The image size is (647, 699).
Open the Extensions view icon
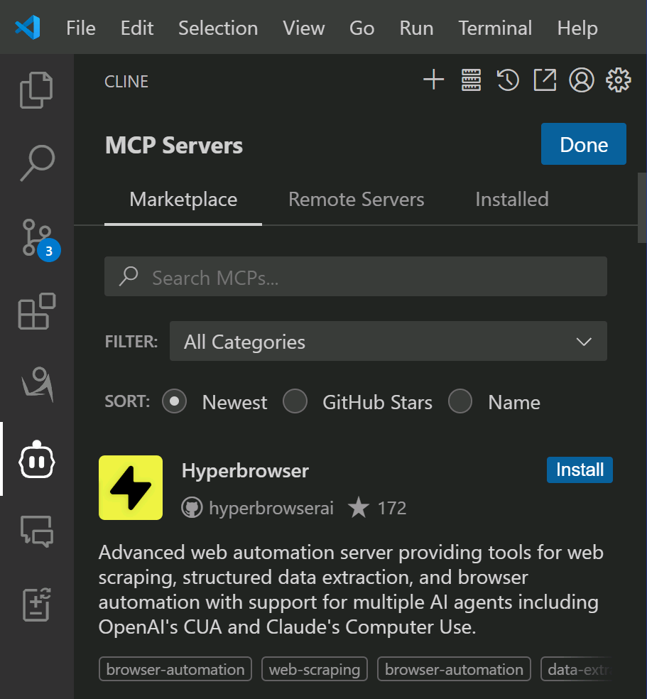tap(36, 311)
